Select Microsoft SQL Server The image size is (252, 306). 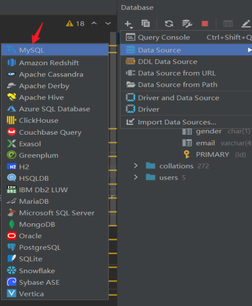point(55,213)
